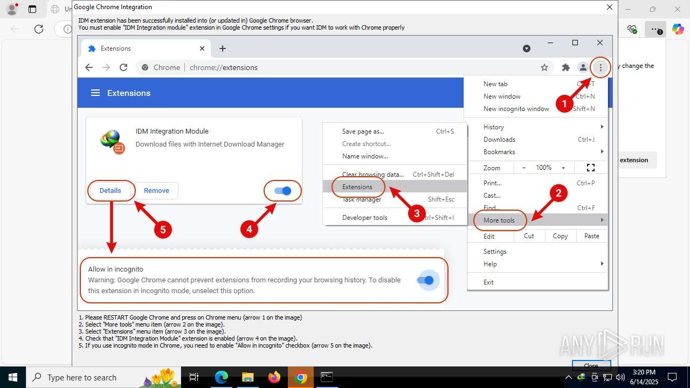Click Chrome's forward arrow icon

[x=106, y=67]
